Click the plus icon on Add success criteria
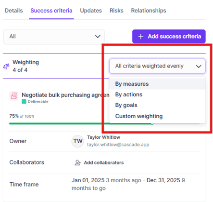This screenshot has width=213, height=202. (141, 37)
